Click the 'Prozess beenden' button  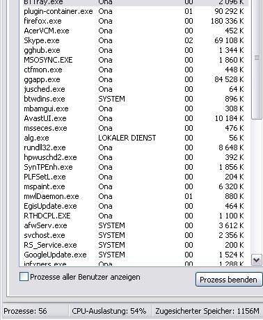[x=229, y=280]
